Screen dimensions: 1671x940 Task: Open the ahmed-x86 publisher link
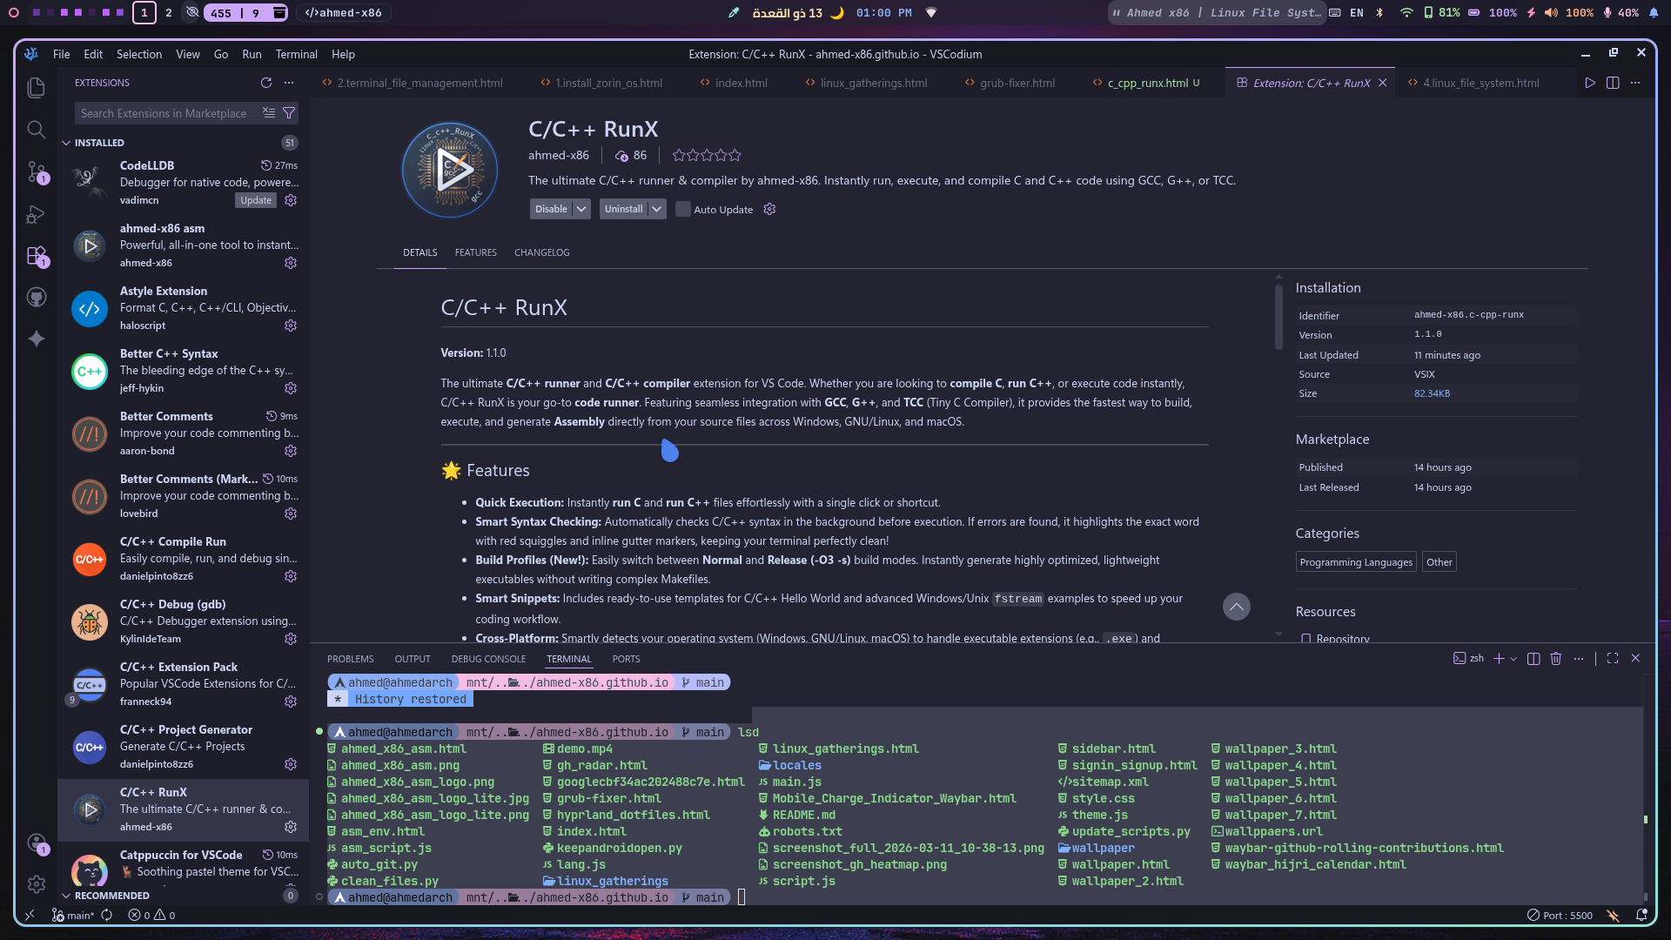[558, 155]
